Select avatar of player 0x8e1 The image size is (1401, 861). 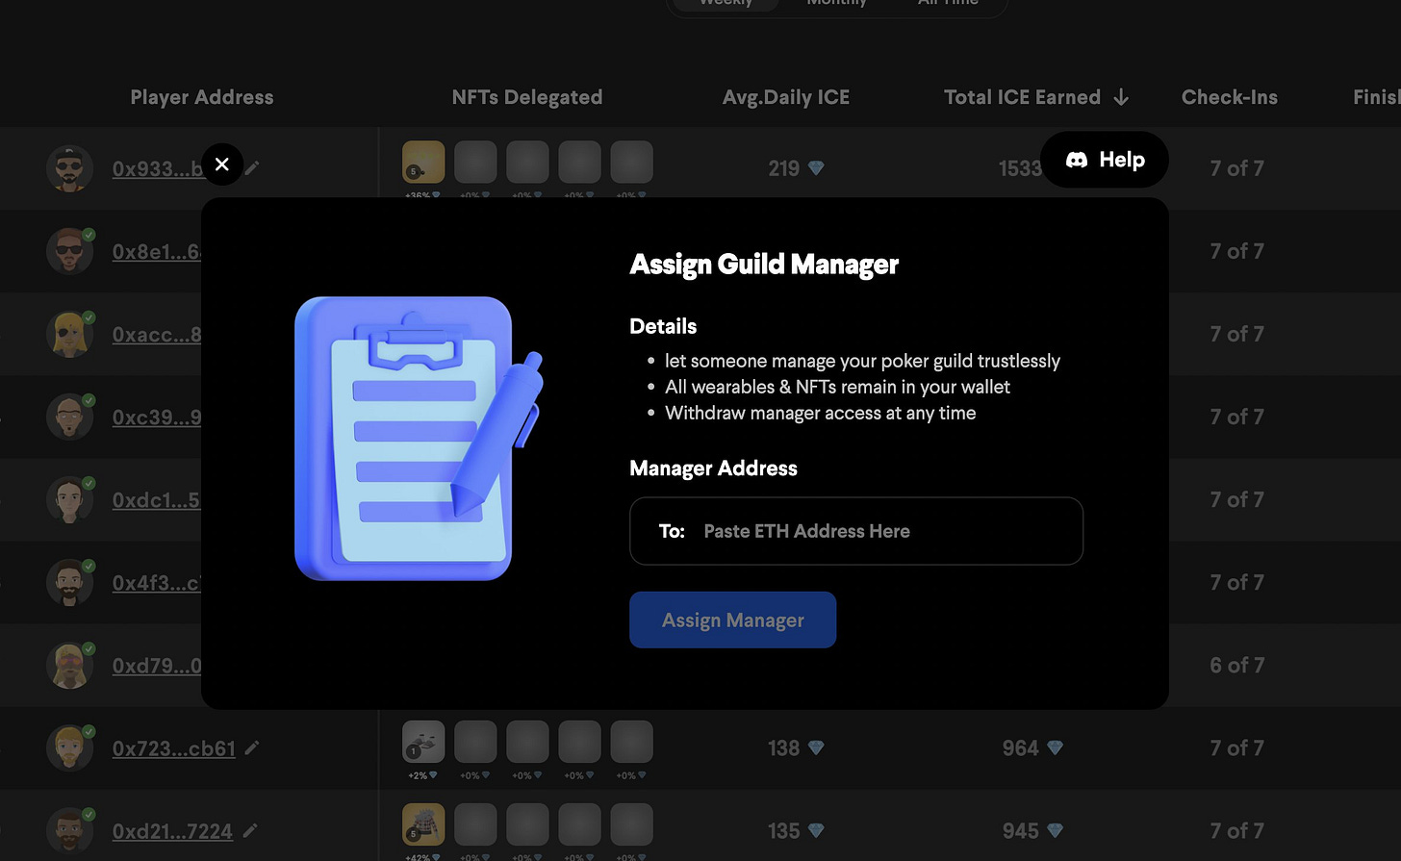tap(69, 251)
